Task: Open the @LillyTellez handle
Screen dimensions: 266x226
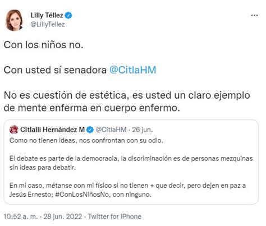Action: (48, 25)
